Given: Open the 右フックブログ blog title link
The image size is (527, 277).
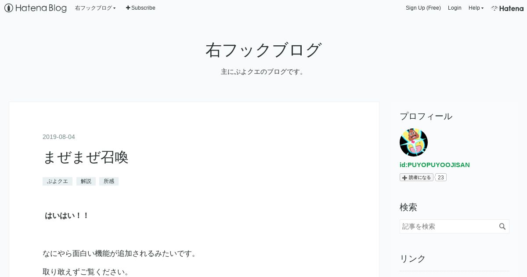Looking at the screenshot, I should [x=263, y=50].
